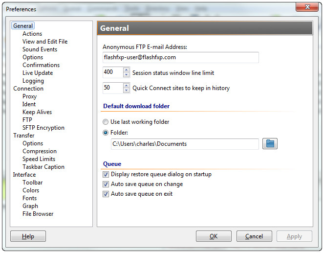Decrease session status line limit spinner
The image size is (323, 253).
point(126,75)
